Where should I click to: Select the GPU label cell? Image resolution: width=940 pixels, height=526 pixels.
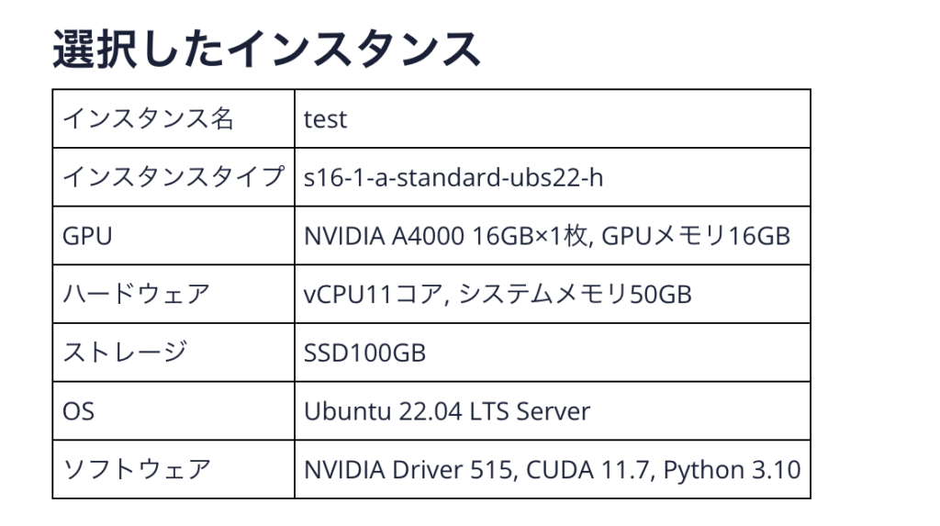[x=87, y=236]
